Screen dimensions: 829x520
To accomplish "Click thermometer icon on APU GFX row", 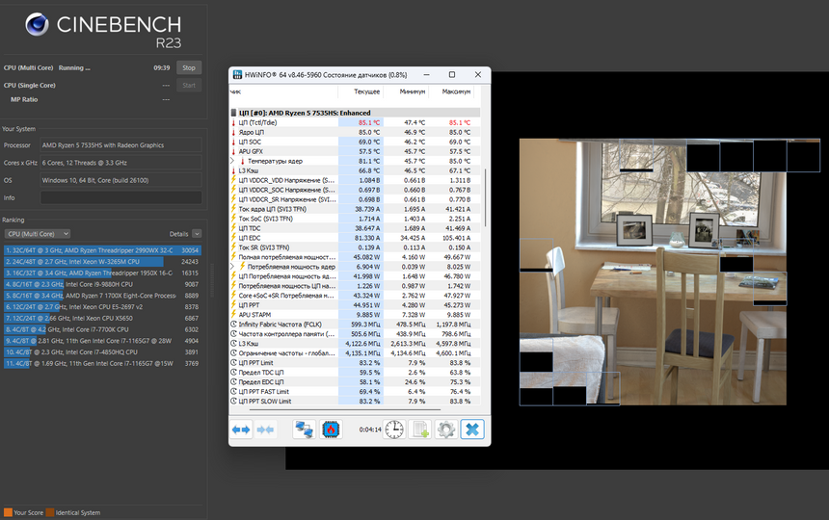I will pos(233,151).
